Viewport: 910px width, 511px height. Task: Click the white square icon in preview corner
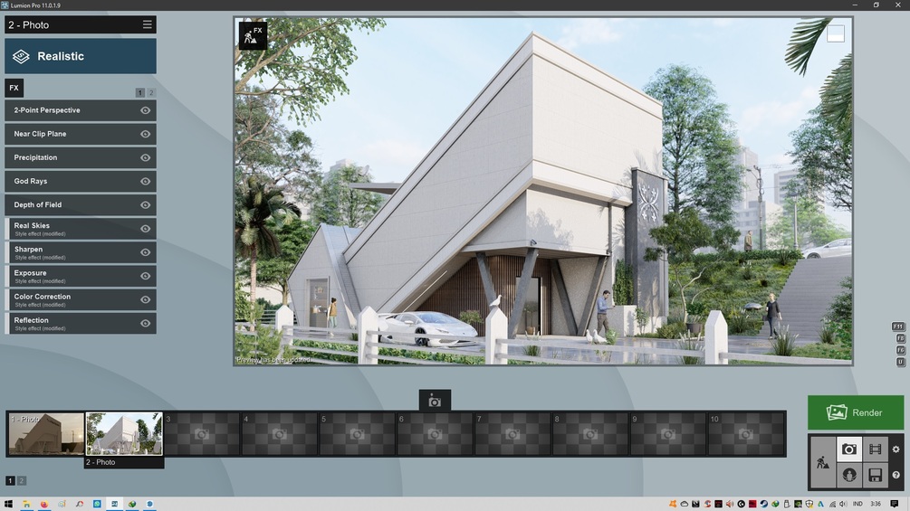tap(836, 33)
